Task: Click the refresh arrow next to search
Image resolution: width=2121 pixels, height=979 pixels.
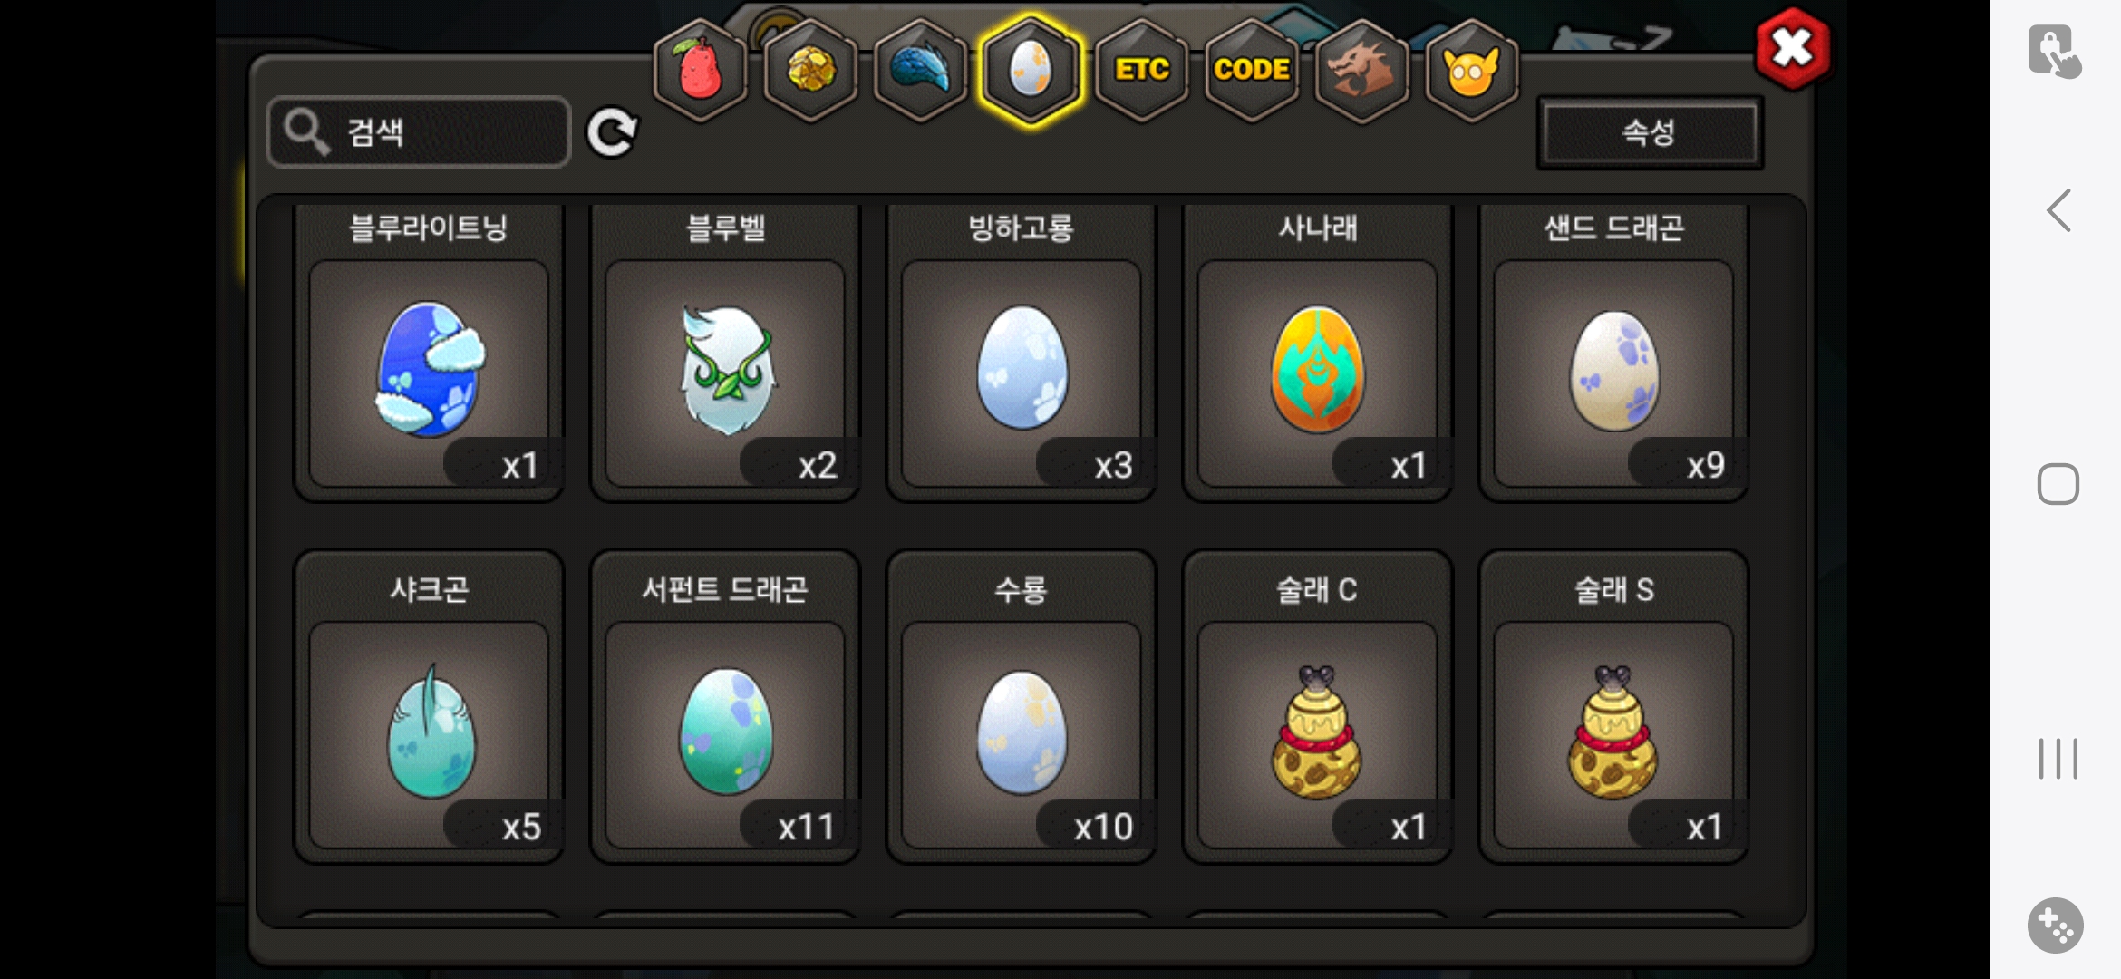Action: tap(612, 133)
